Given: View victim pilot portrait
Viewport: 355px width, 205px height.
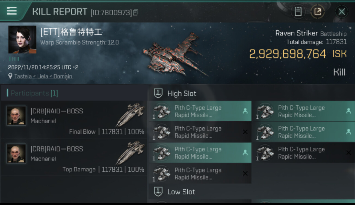Looking at the screenshot, I should pyautogui.click(x=22, y=40).
